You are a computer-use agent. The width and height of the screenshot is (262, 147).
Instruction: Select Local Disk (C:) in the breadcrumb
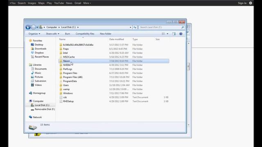click(68, 27)
